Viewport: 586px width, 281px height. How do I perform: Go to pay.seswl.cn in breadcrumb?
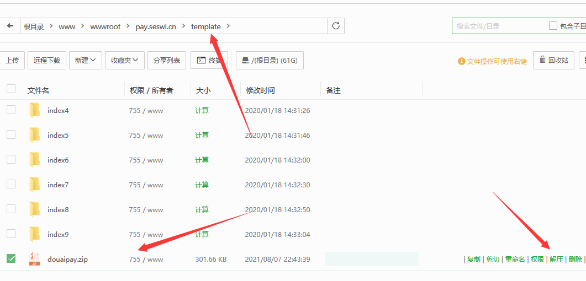click(156, 26)
